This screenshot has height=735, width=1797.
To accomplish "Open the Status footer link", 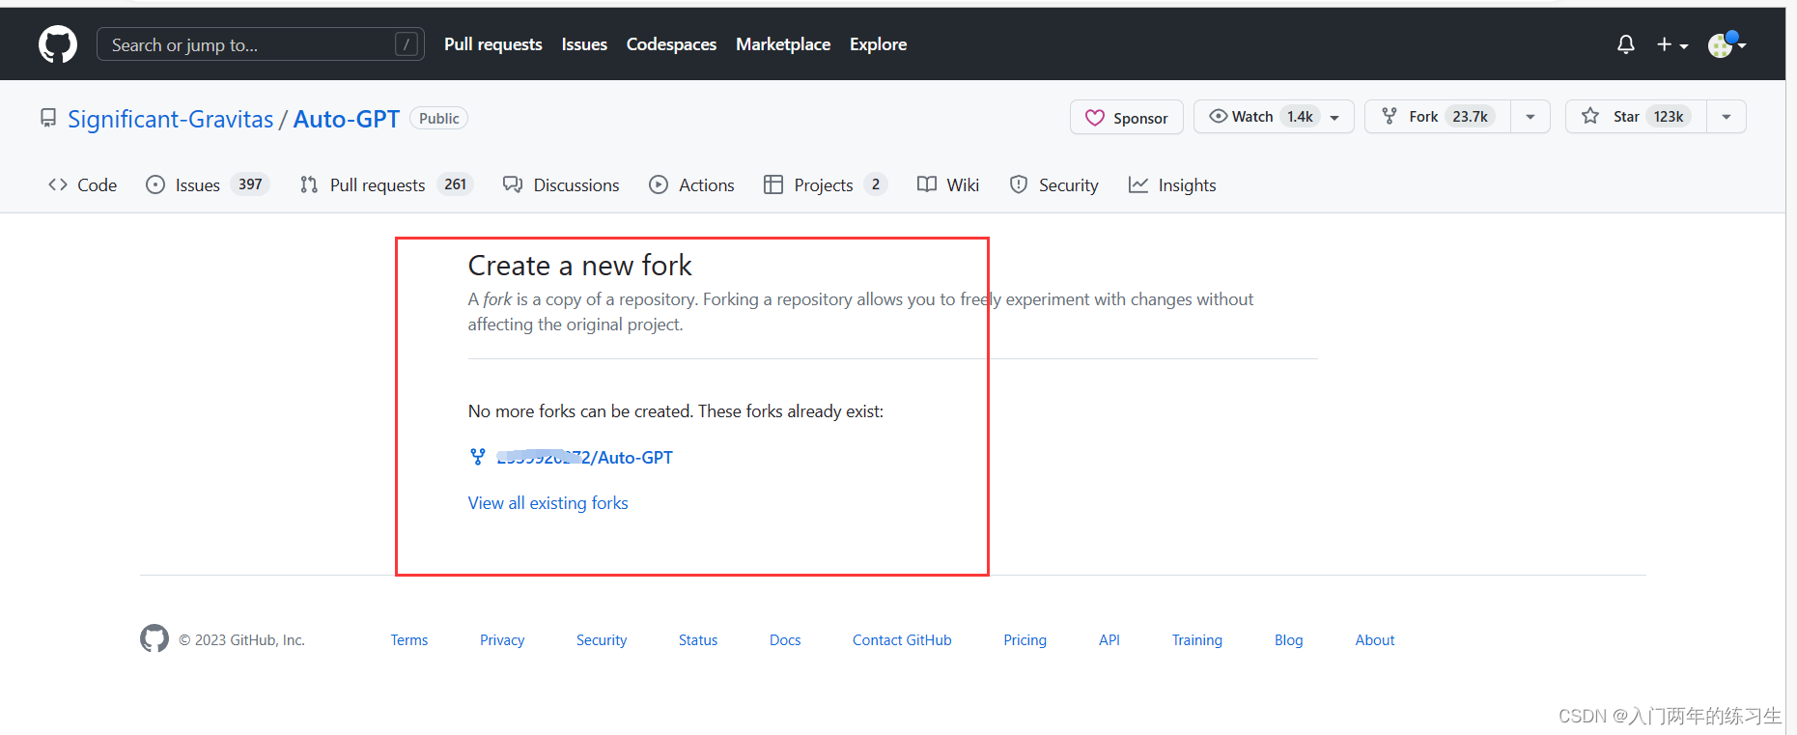I will [698, 640].
